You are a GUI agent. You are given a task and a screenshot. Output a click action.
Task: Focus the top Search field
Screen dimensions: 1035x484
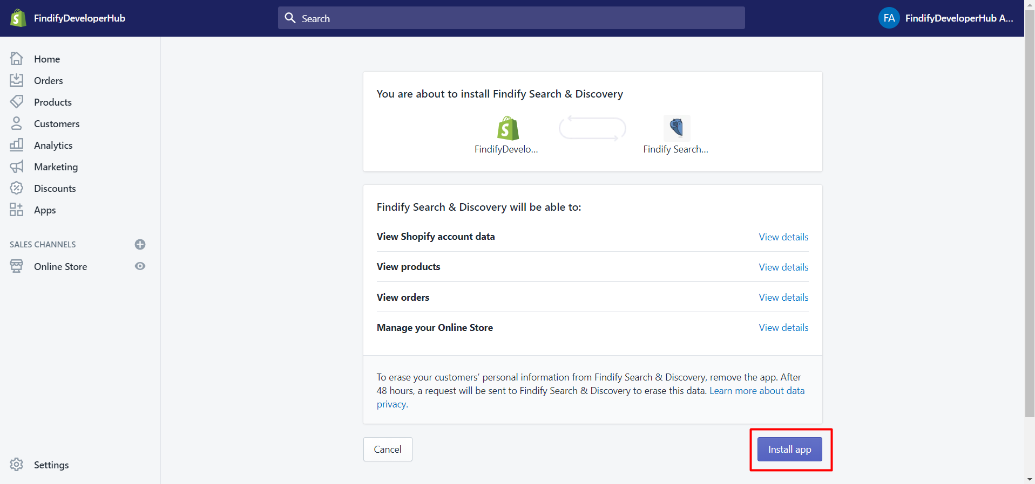click(511, 18)
